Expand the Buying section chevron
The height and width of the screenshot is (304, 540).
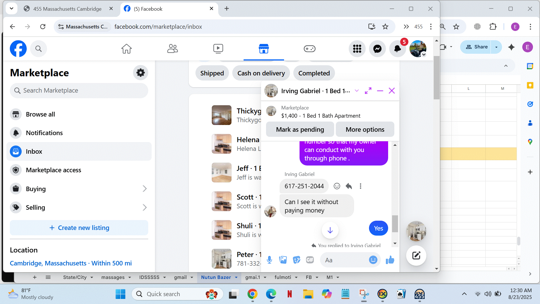145,189
